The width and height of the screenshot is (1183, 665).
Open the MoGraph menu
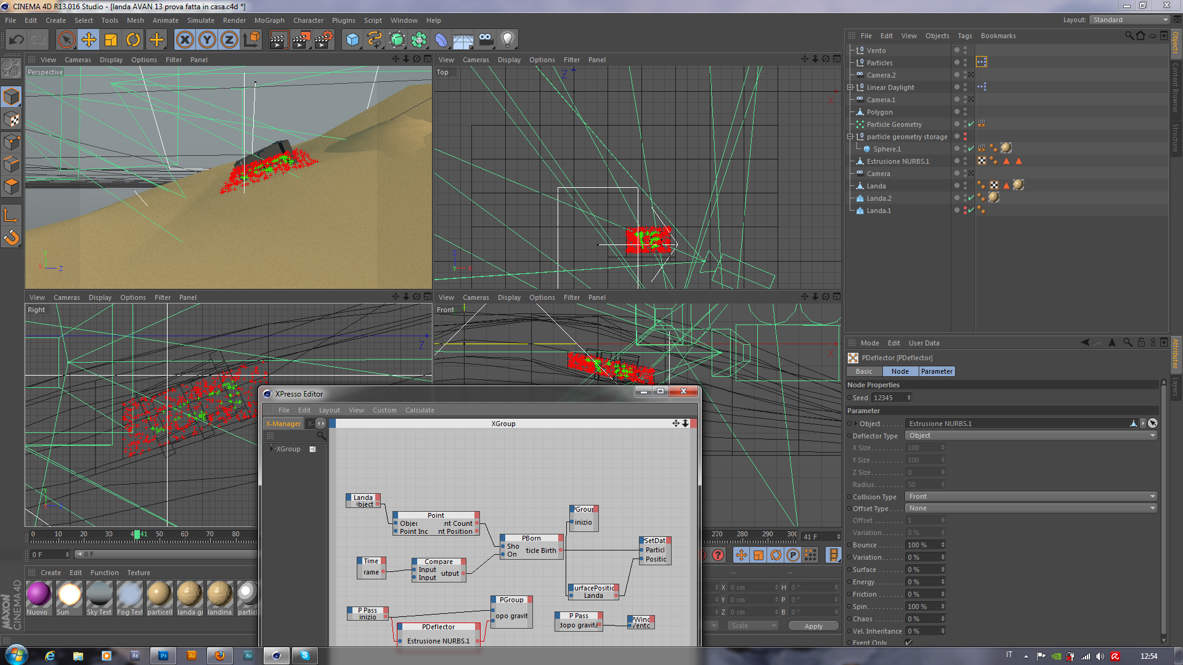[269, 20]
